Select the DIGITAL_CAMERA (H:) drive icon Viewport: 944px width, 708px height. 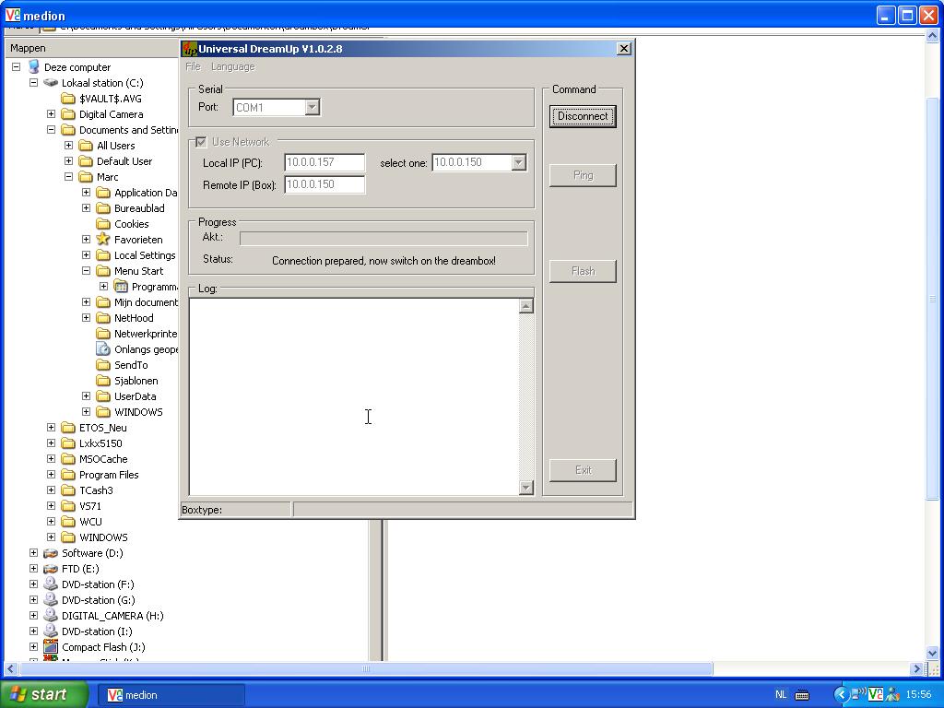point(51,615)
